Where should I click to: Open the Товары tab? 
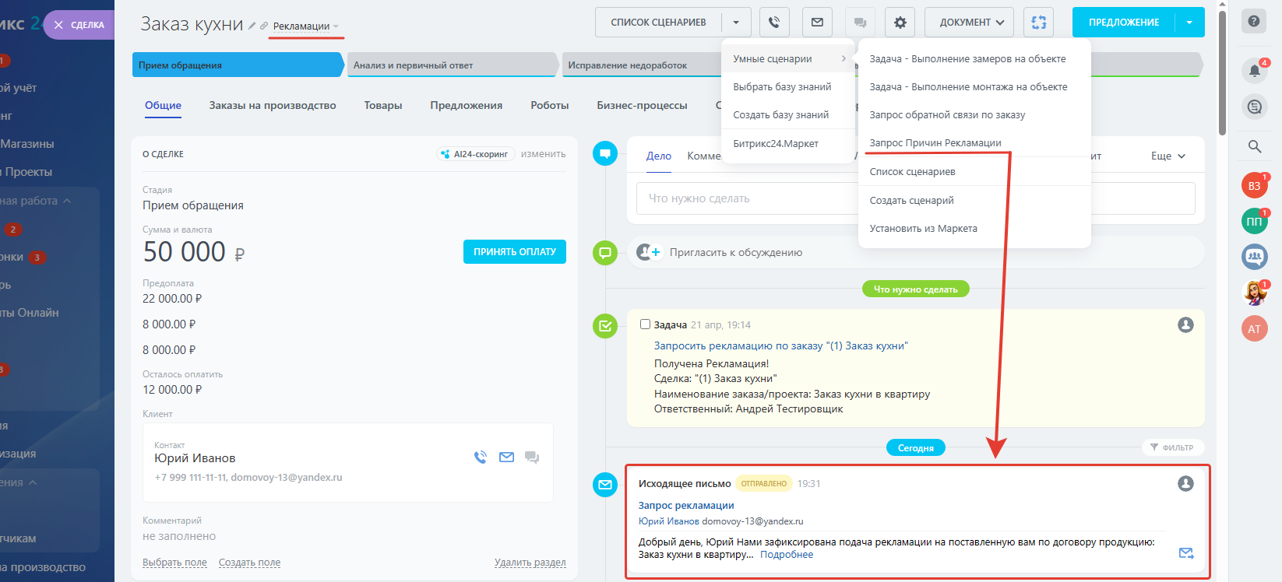[383, 106]
